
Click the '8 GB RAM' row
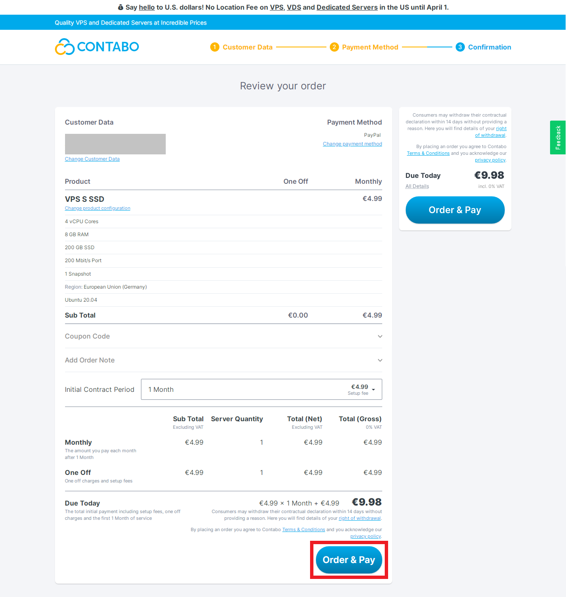point(224,235)
